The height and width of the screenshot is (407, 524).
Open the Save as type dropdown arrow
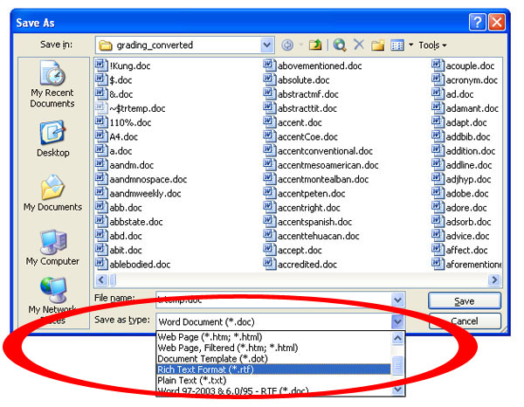click(x=398, y=321)
